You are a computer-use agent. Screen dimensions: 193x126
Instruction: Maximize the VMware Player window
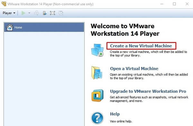click(174, 4)
